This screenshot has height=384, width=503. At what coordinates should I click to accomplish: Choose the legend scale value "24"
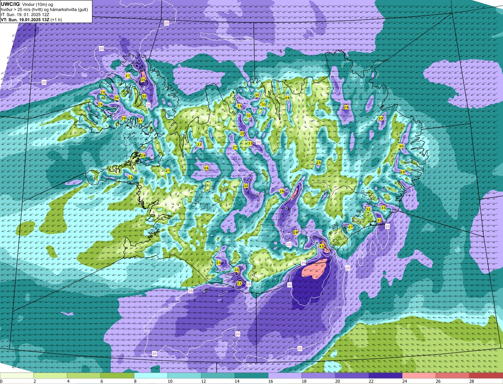tap(404, 381)
